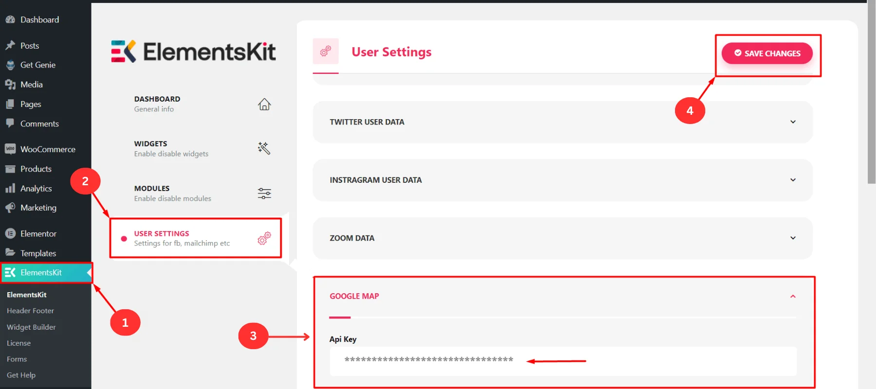Click the magic wand icon beside Widgets
Screen dimensions: 876x389
tap(264, 148)
